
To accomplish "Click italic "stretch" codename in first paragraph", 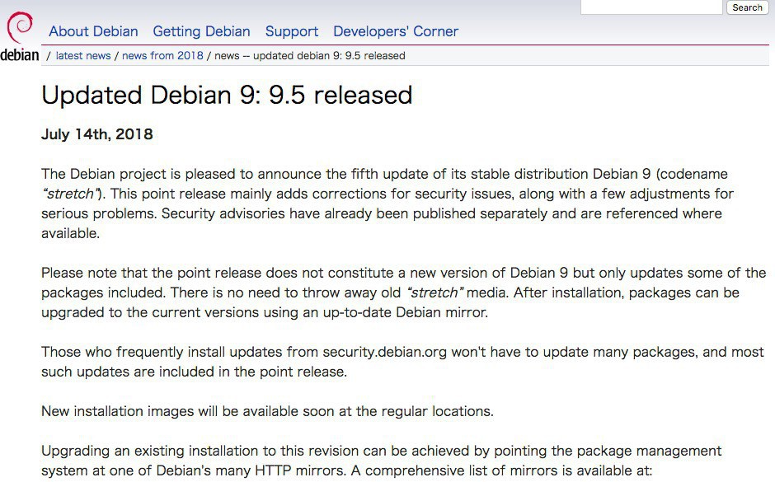I will pos(69,194).
